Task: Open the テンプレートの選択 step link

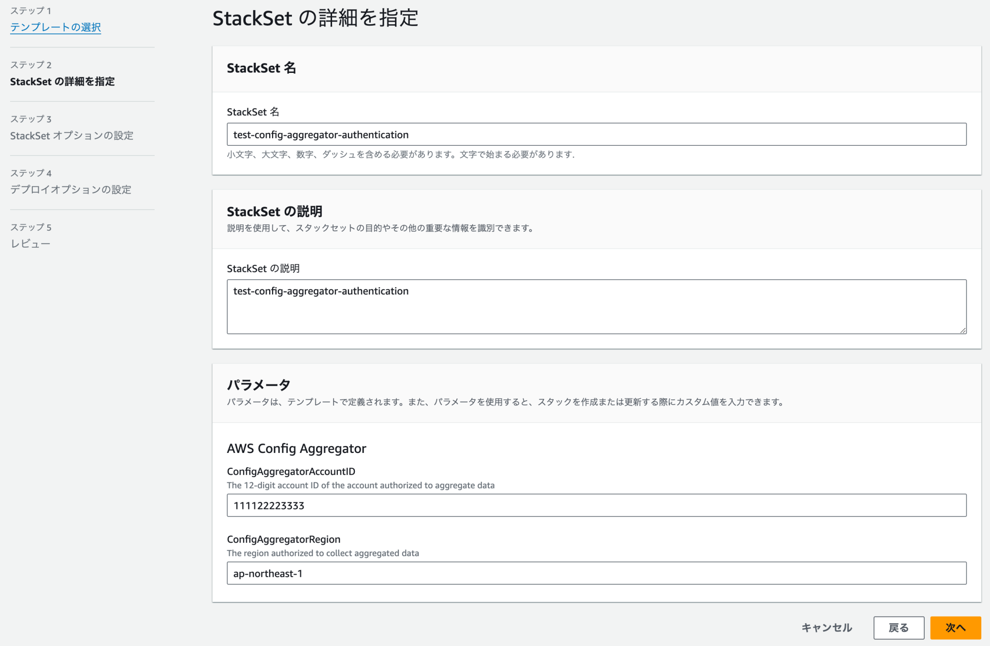Action: pos(55,28)
